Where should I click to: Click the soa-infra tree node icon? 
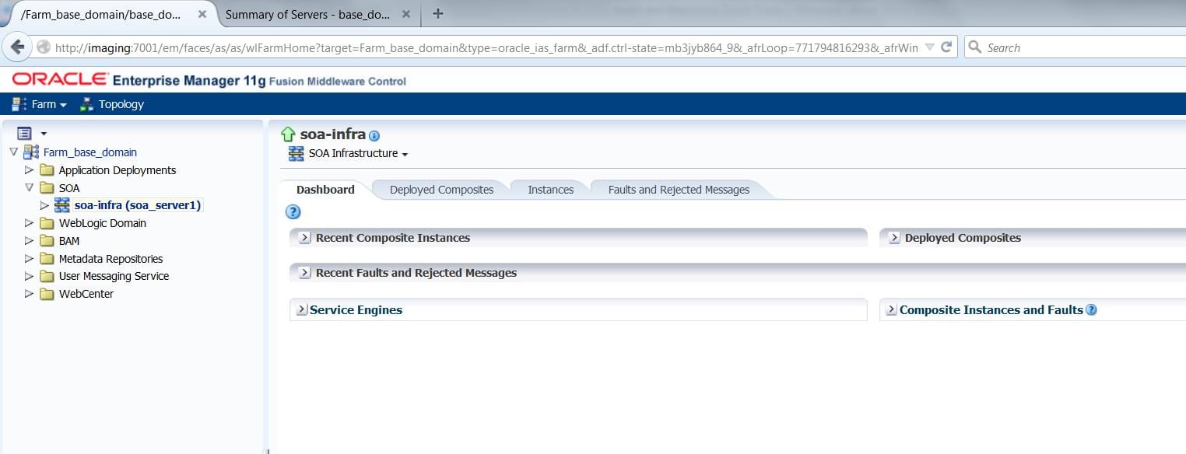[x=62, y=205]
